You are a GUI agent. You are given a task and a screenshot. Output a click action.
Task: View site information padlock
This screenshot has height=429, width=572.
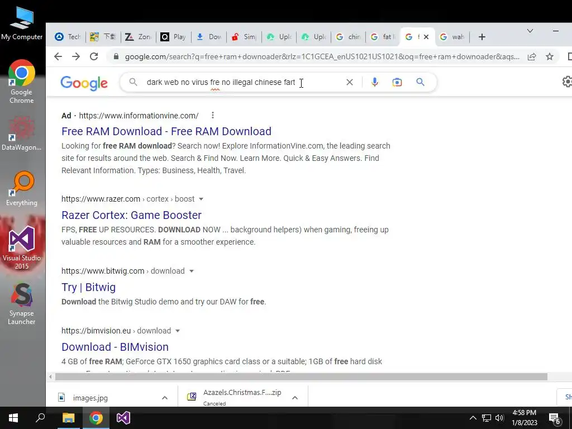coord(116,56)
